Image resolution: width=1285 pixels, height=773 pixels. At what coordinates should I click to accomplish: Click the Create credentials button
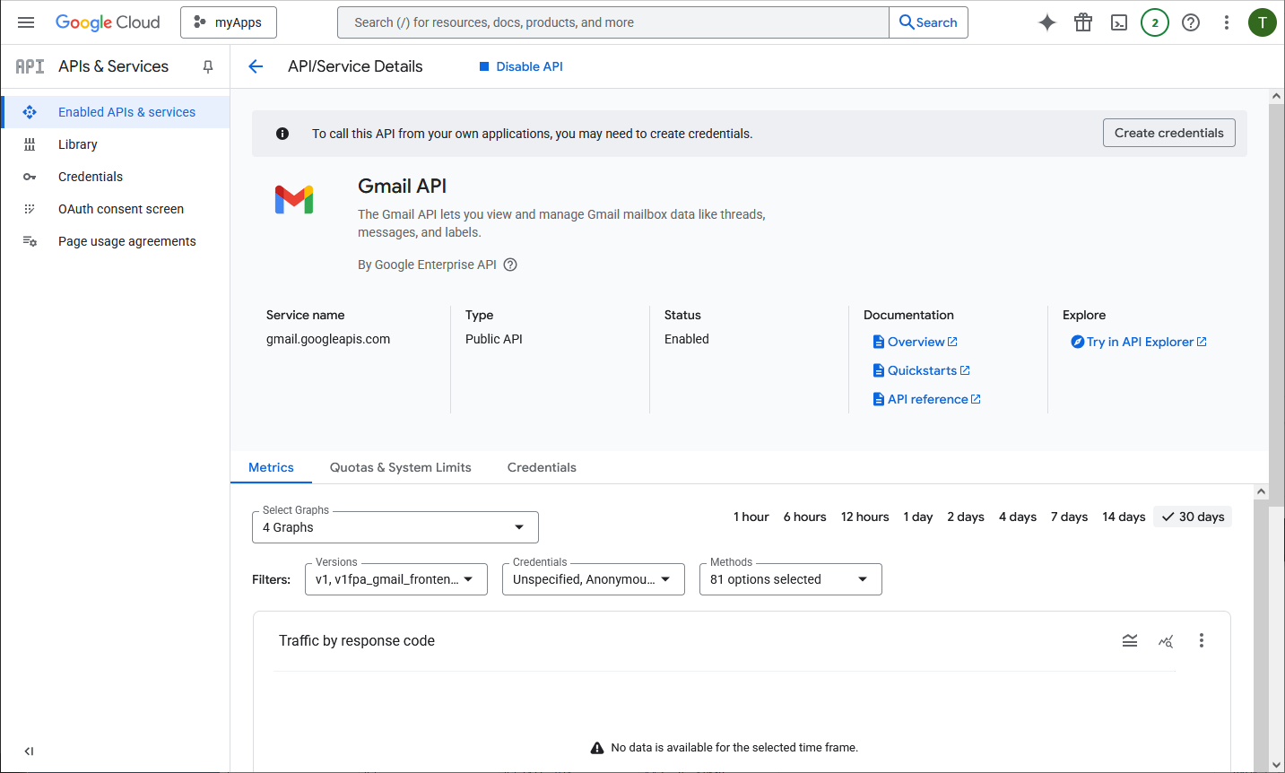click(x=1168, y=133)
